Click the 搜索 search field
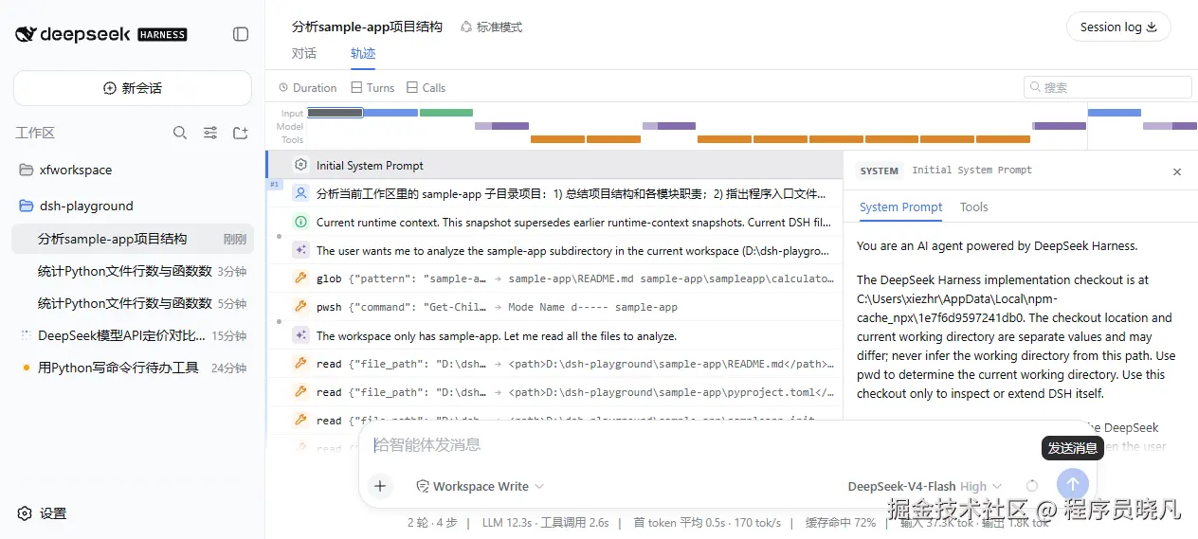 coord(1107,87)
